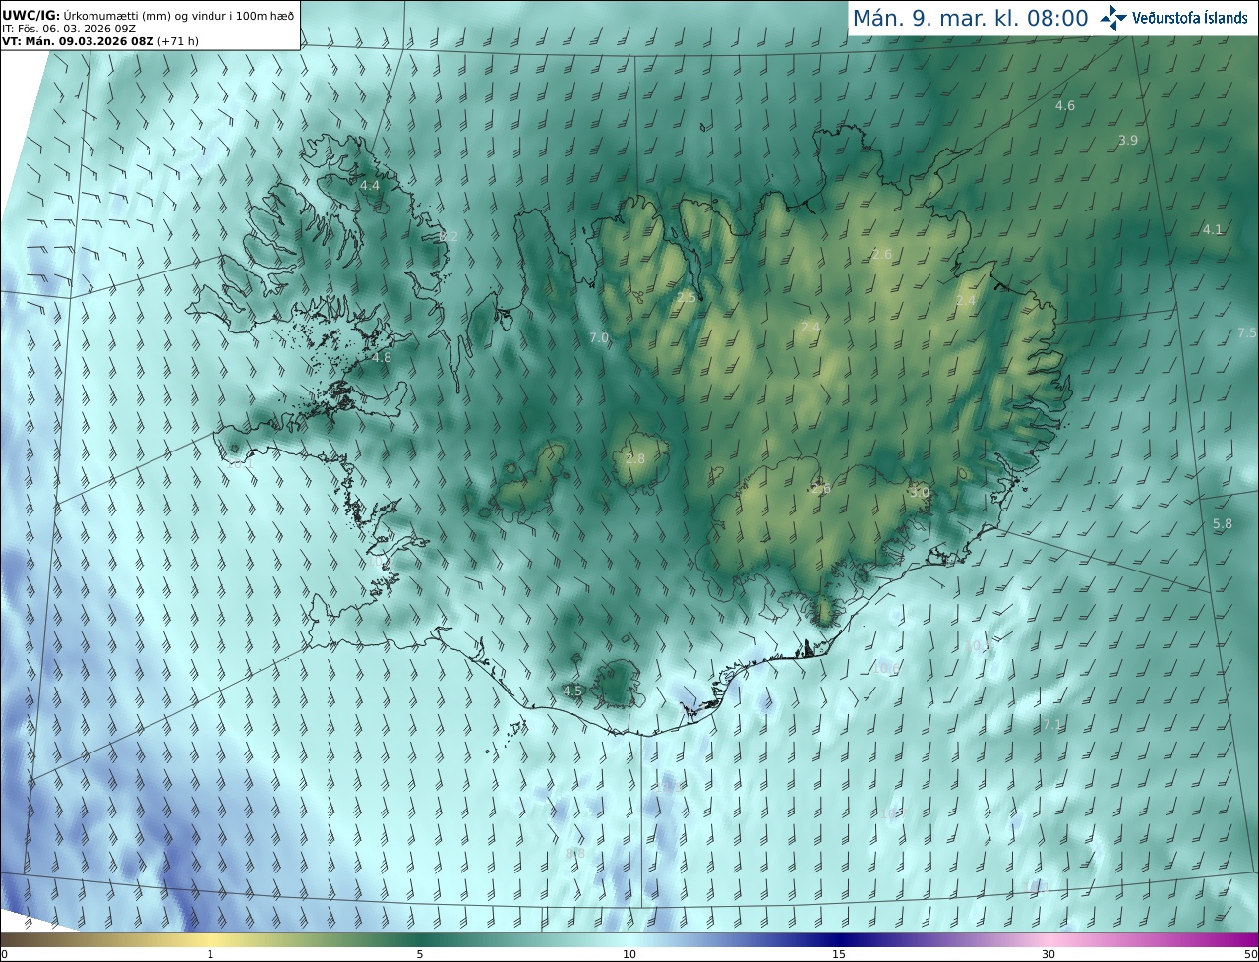
Task: Click the value 4.6 in the northeast sea
Action: click(1065, 105)
